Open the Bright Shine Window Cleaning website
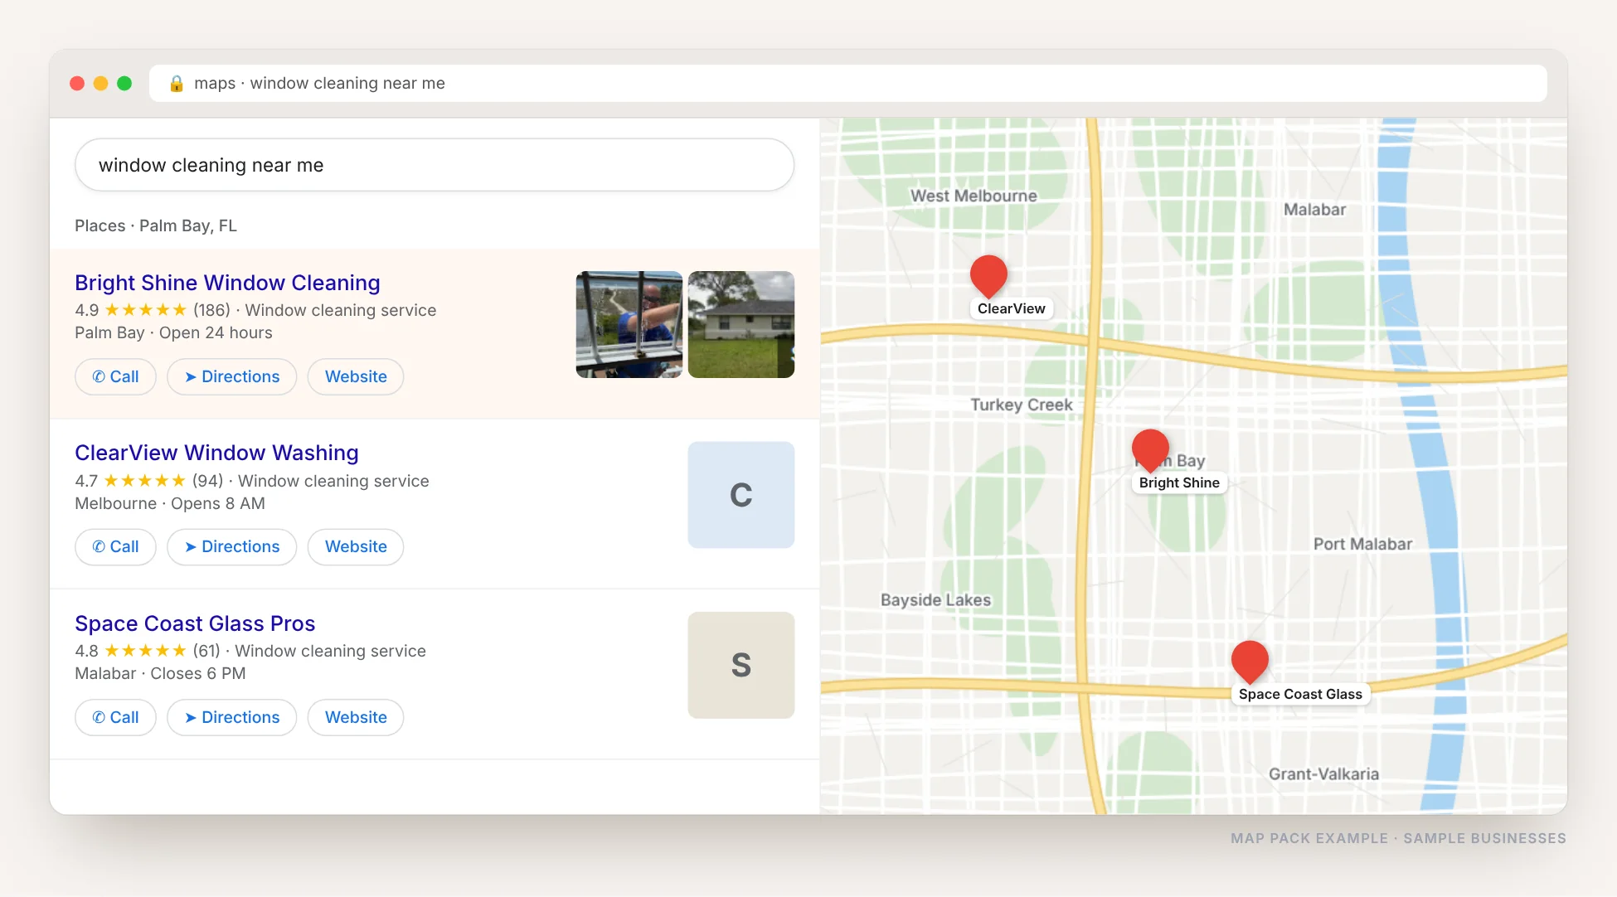Screen dimensions: 1617x897 click(x=356, y=376)
